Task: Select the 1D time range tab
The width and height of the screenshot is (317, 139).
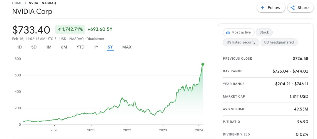Action: (x=19, y=47)
